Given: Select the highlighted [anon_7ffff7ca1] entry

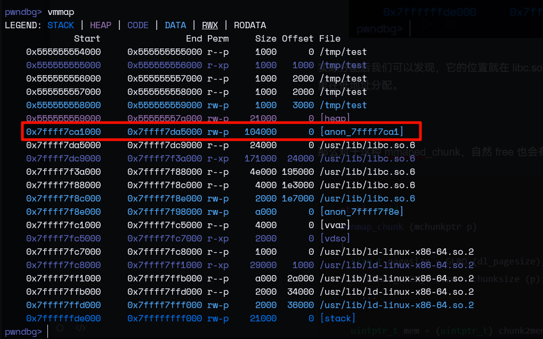Looking at the screenshot, I should pyautogui.click(x=362, y=132).
